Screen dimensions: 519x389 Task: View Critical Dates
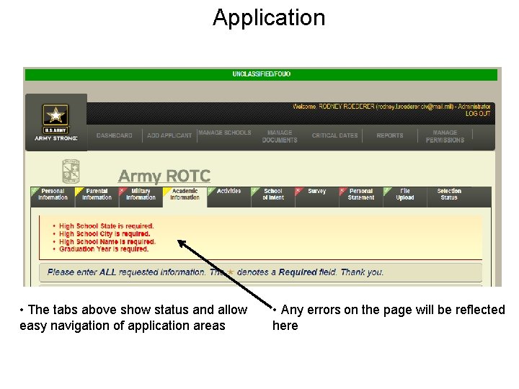(x=334, y=135)
